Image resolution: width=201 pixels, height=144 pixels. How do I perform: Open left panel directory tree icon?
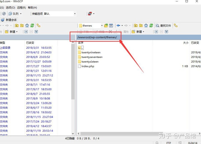39,25
